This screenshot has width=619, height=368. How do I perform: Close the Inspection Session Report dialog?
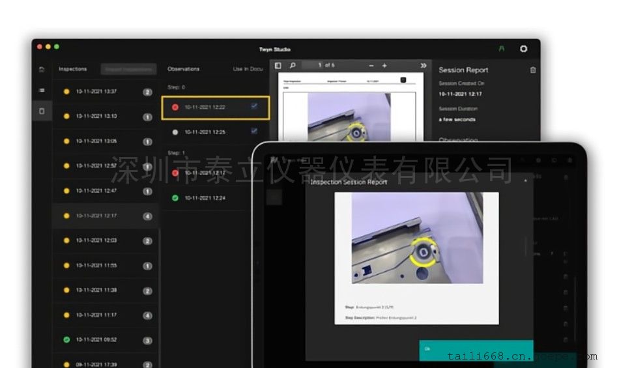coord(525,180)
